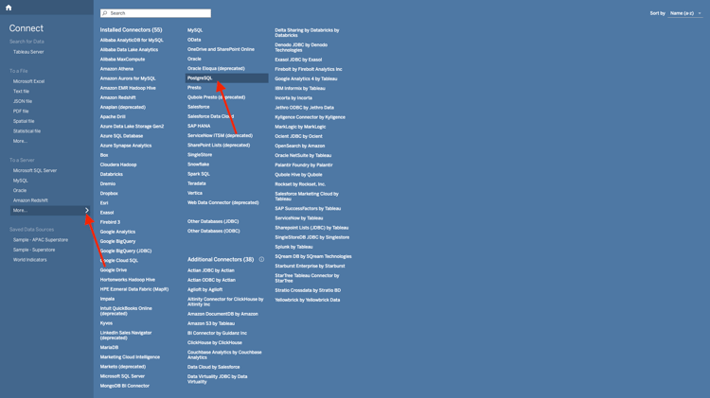Open the Home start page icon
Image resolution: width=710 pixels, height=398 pixels.
[x=9, y=8]
